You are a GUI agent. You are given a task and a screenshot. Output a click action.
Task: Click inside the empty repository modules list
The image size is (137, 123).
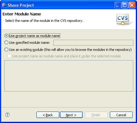tap(69, 76)
